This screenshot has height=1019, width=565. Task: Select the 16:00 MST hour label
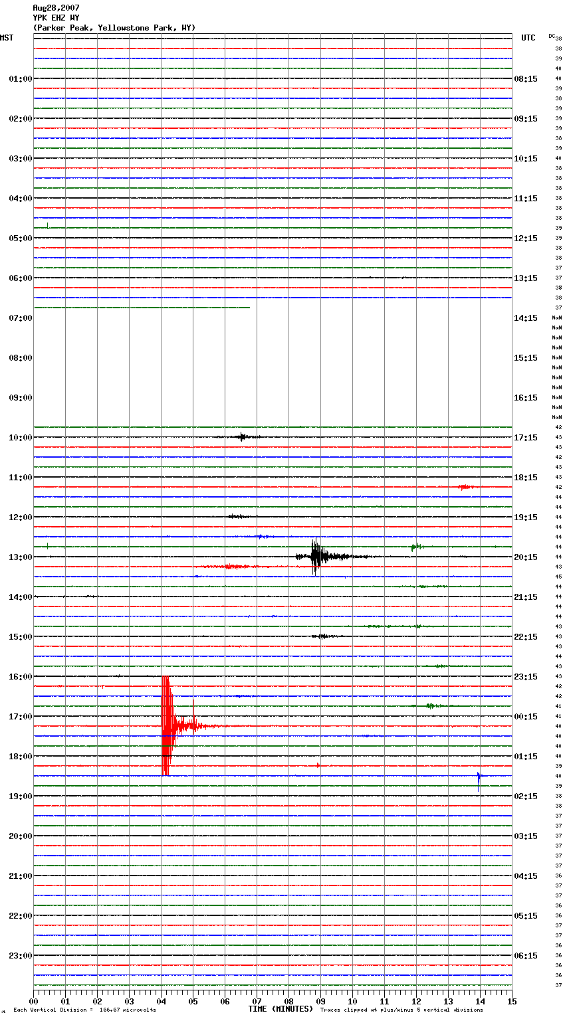[x=20, y=677]
